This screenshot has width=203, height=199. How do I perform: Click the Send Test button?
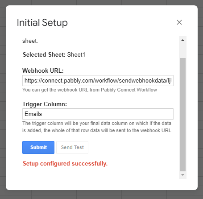click(72, 147)
